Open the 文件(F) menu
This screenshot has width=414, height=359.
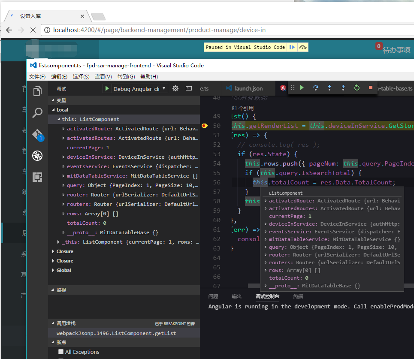[x=37, y=76]
